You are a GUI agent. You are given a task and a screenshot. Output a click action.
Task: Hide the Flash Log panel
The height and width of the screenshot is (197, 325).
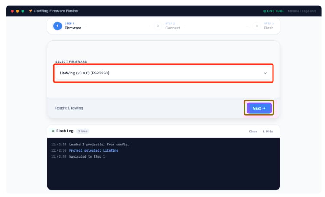point(268,131)
